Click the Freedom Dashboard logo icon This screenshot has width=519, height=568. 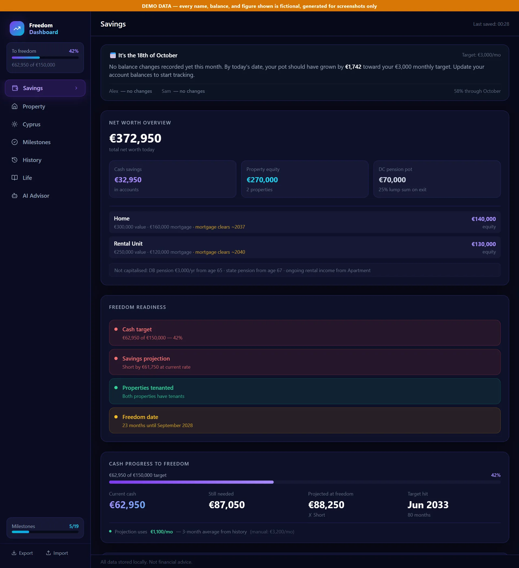[17, 28]
